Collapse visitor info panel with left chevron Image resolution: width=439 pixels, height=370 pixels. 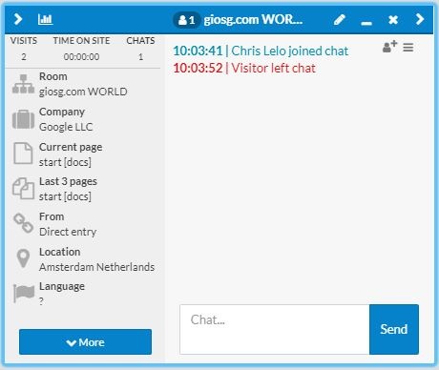coord(18,19)
